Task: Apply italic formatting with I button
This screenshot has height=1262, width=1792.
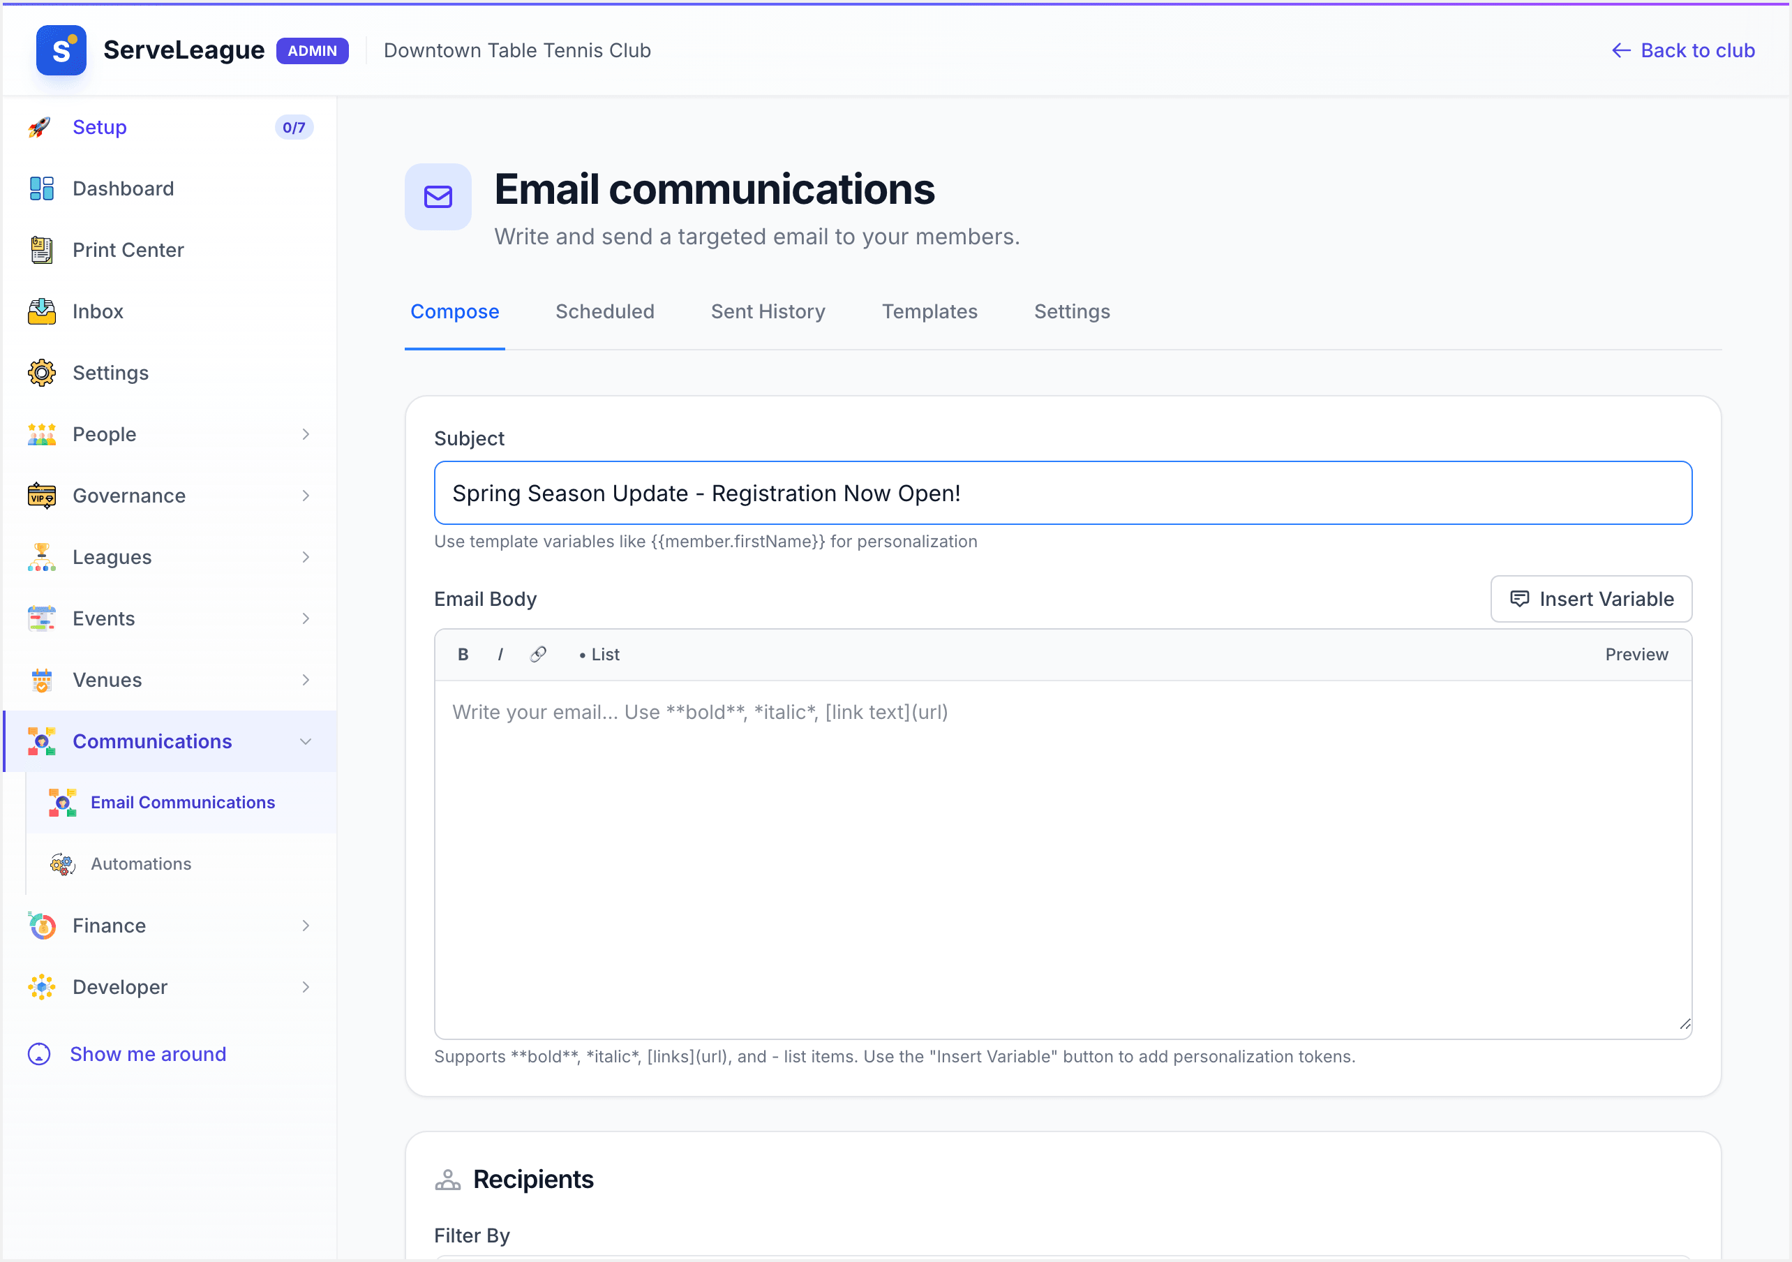Action: (500, 655)
